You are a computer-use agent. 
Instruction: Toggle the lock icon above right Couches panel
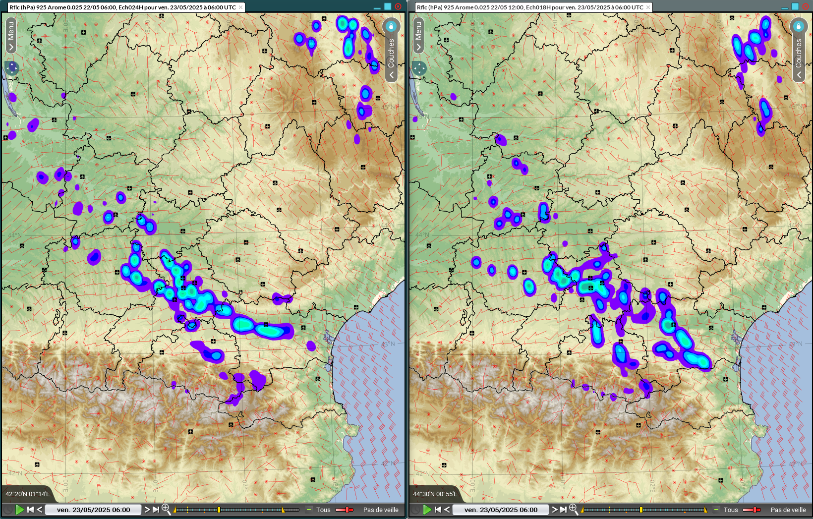tap(799, 26)
